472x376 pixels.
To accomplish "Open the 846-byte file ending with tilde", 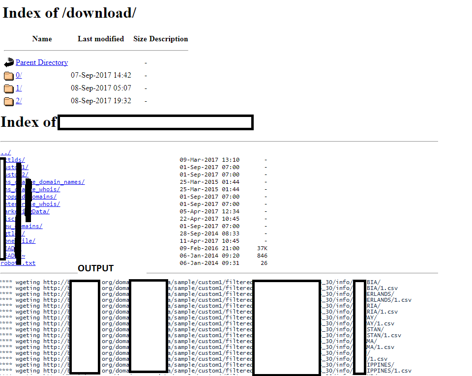I will (x=15, y=256).
